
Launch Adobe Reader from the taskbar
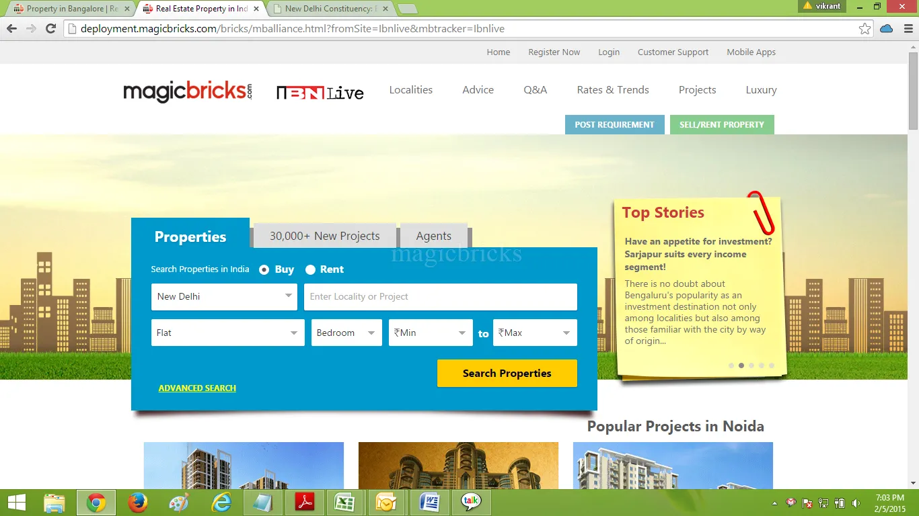pyautogui.click(x=305, y=503)
